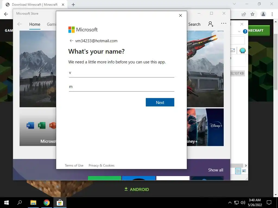
Task: Go back via arrow beside vm34233@hotmail.com
Action: click(71, 41)
